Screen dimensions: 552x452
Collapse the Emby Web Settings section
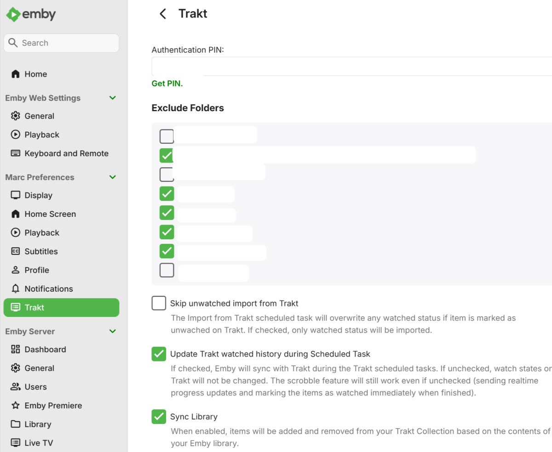[113, 98]
